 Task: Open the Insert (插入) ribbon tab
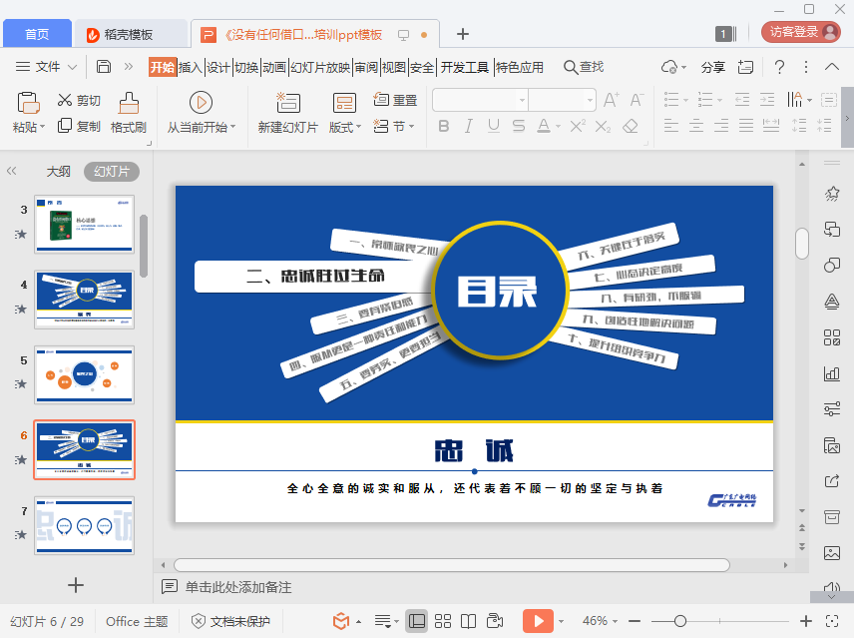191,67
